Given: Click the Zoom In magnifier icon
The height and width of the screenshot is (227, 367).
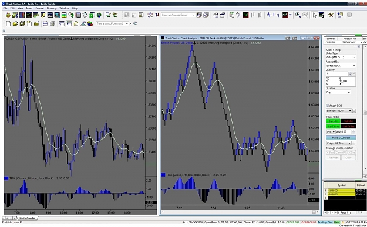Looking at the screenshot, I should pyautogui.click(x=298, y=15).
